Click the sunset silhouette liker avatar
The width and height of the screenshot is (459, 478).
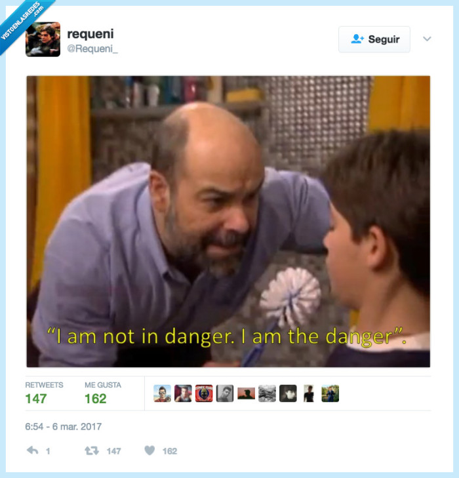click(x=246, y=393)
